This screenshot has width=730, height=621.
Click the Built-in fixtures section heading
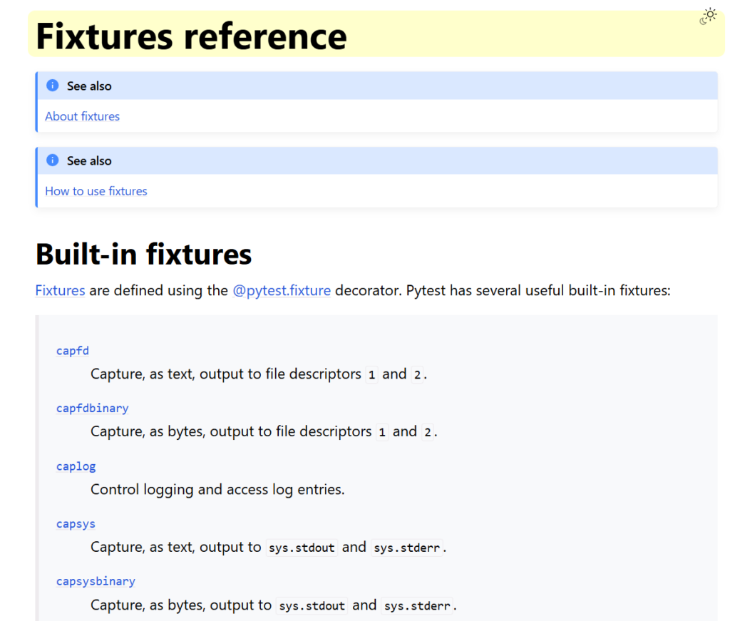coord(143,254)
